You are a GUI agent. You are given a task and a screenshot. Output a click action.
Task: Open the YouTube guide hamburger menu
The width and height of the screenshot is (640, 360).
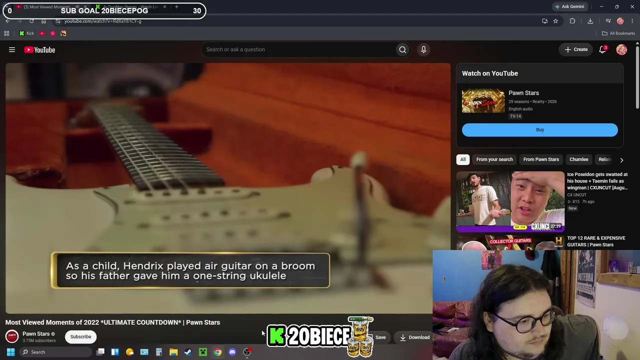point(12,49)
